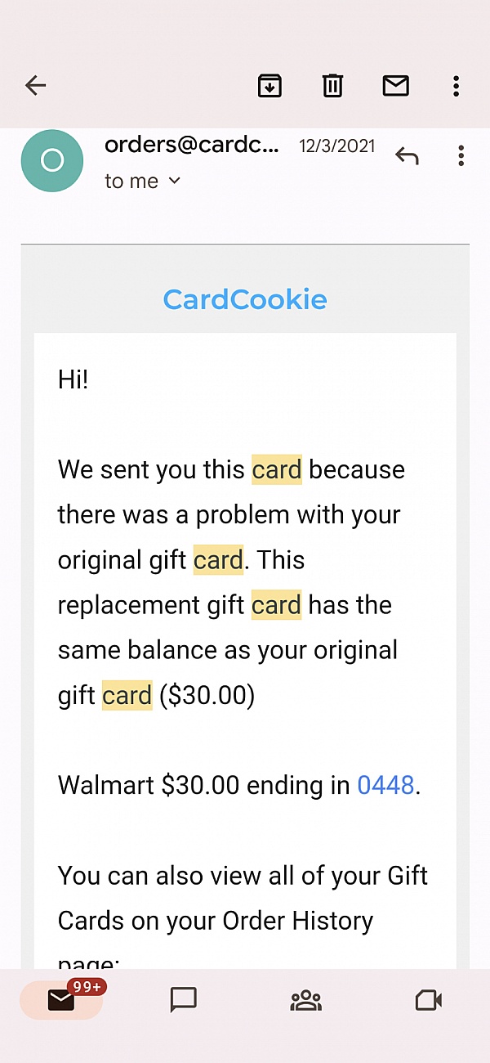Image resolution: width=490 pixels, height=1063 pixels.
Task: Switch to Meet video tab
Action: [429, 999]
